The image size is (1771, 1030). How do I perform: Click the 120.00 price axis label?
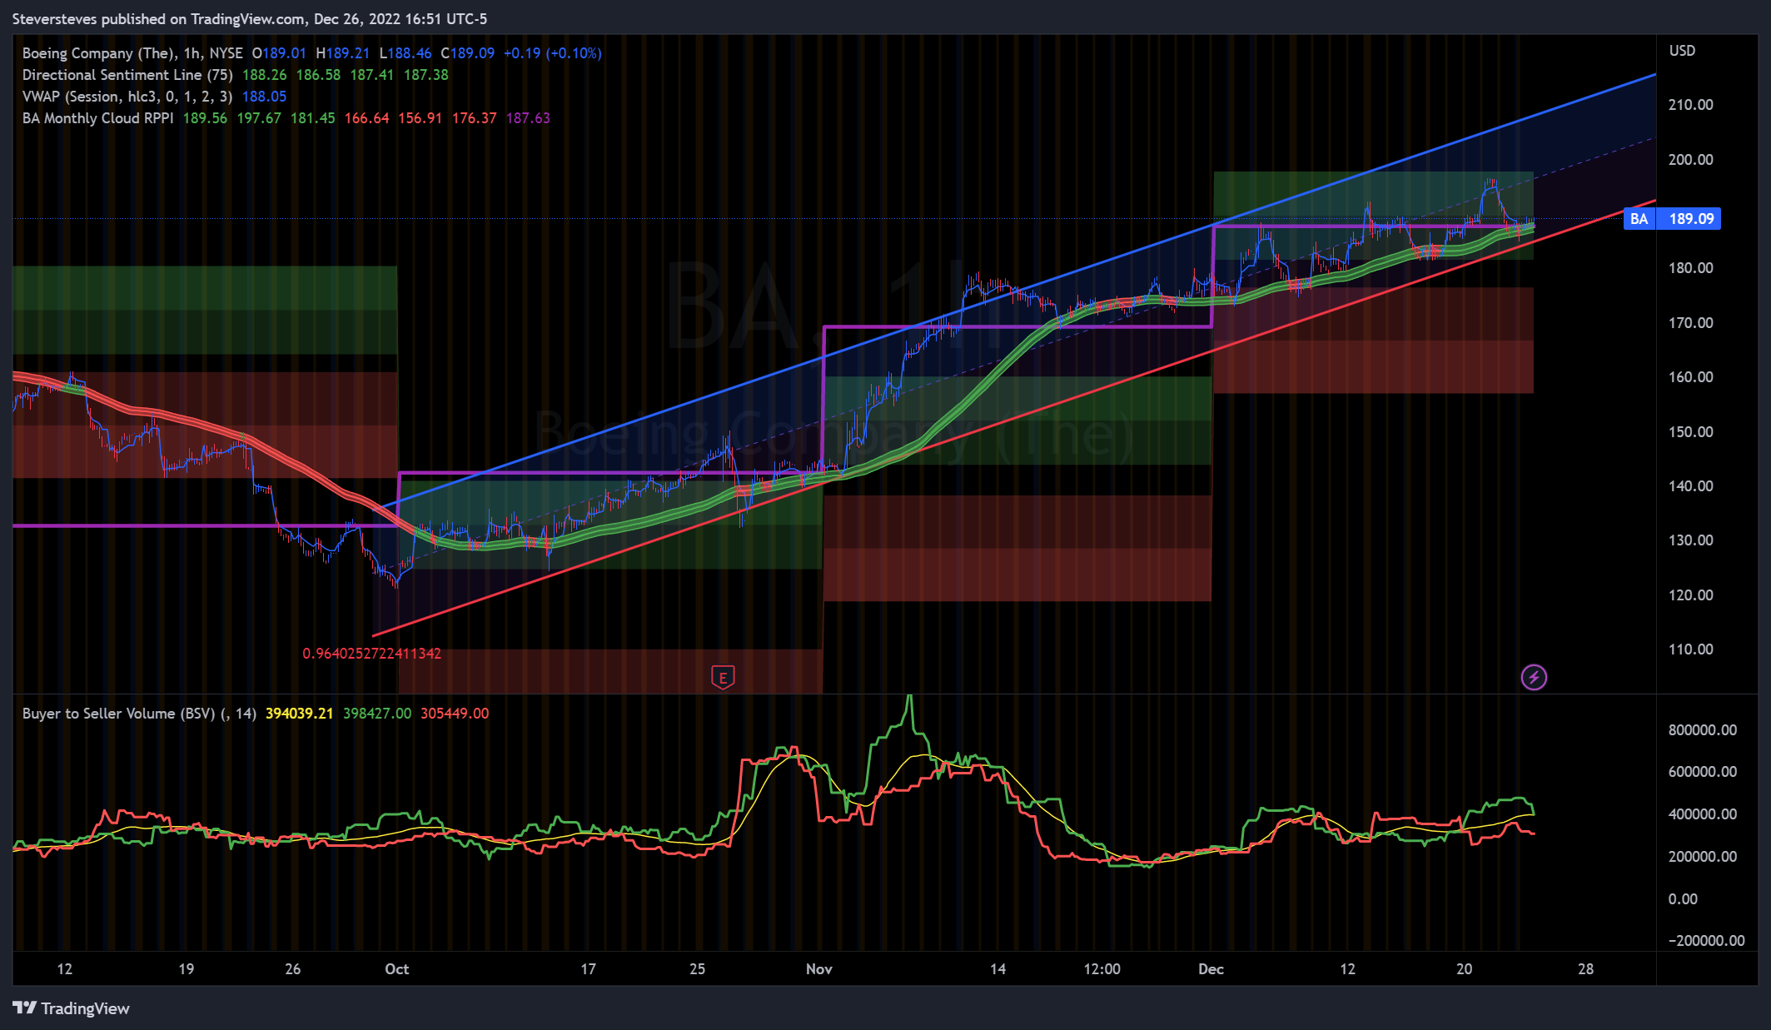tap(1691, 595)
